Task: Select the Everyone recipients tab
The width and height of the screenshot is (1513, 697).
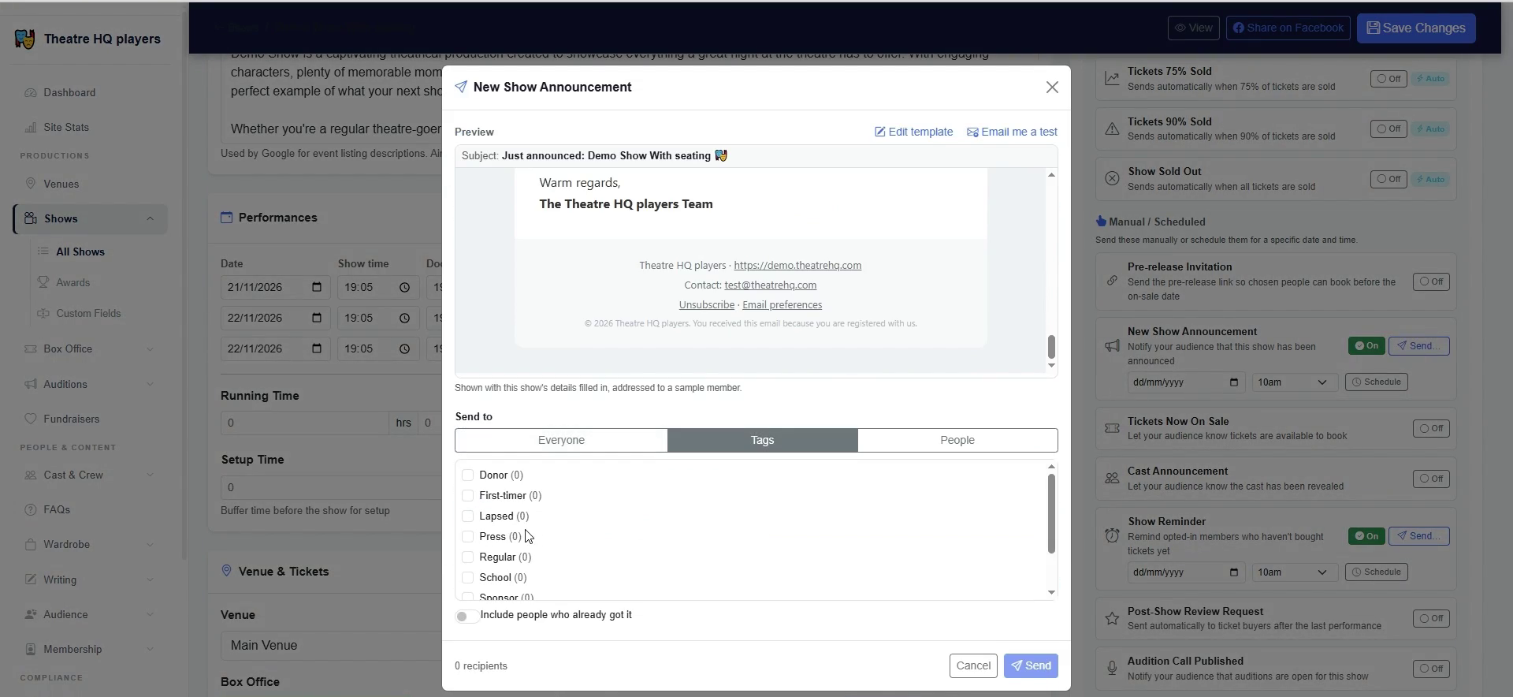Action: coord(561,440)
